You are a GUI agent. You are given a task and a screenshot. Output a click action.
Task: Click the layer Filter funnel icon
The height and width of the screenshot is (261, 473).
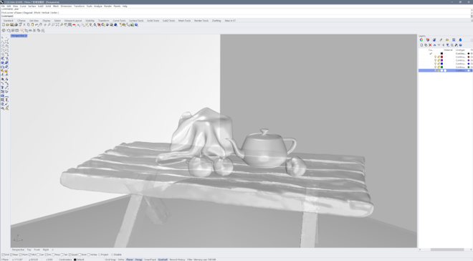pos(448,45)
